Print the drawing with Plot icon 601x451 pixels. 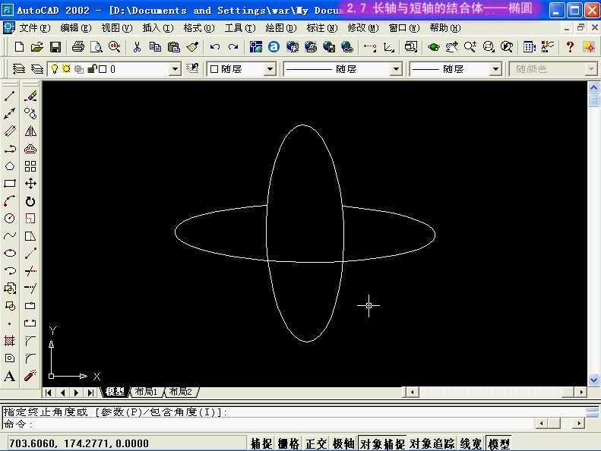point(78,47)
